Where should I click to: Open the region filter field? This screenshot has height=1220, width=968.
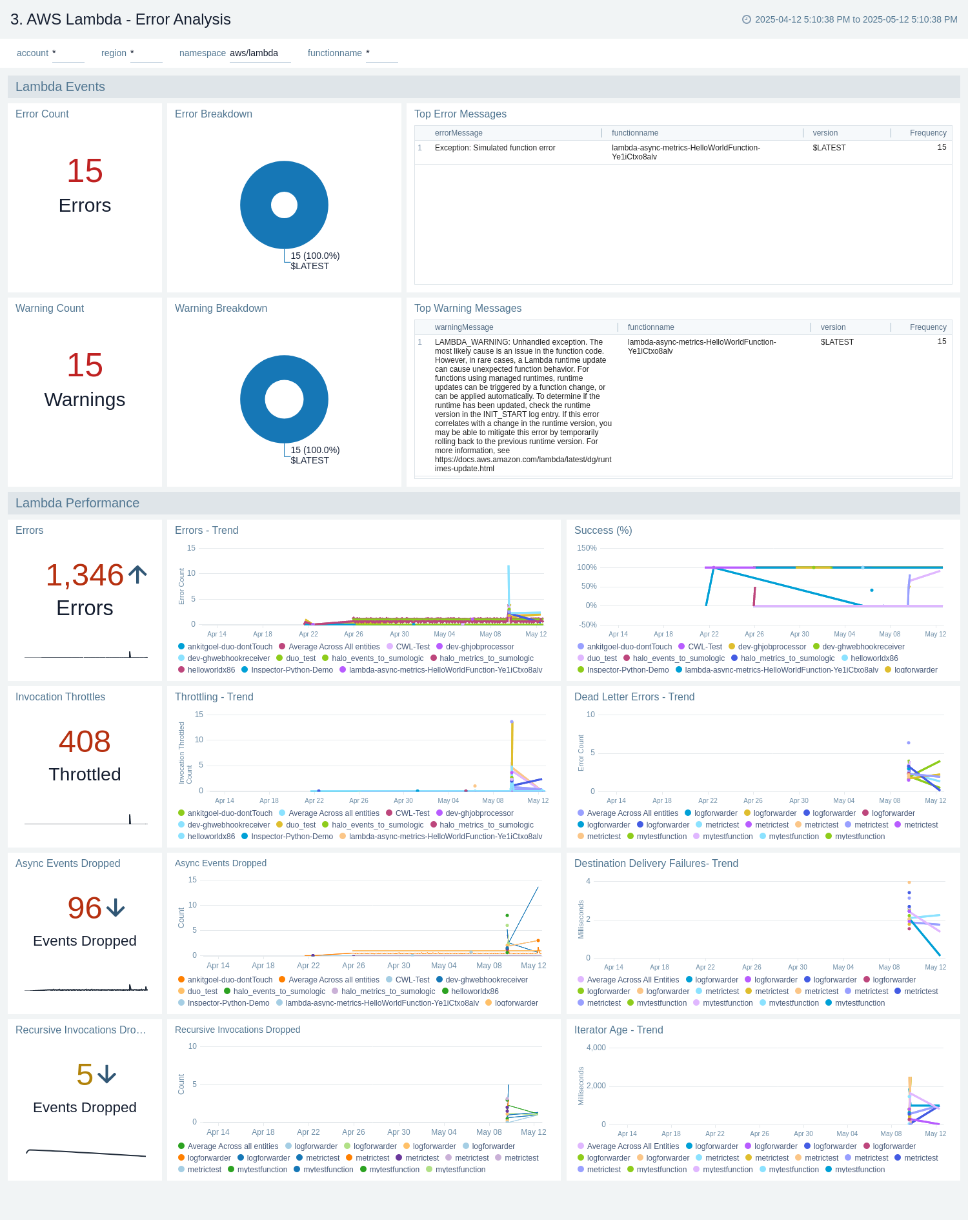[146, 54]
